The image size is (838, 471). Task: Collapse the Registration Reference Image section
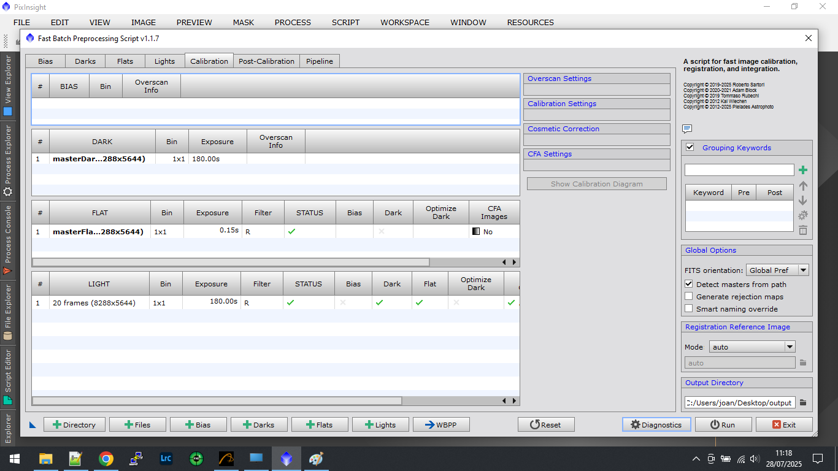point(747,327)
